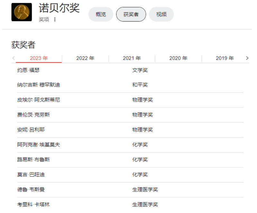Click 物理学奖 in 皮埃尔·阿戈斯蒂尼 row
This screenshot has height=213, width=257.
click(143, 100)
